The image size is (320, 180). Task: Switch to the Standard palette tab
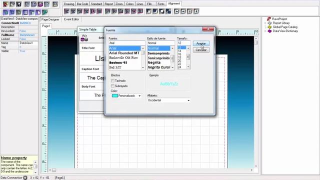(96, 4)
